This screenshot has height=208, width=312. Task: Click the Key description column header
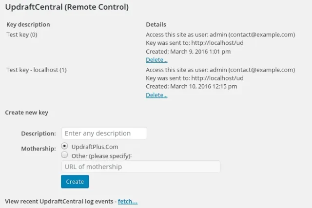pos(28,24)
